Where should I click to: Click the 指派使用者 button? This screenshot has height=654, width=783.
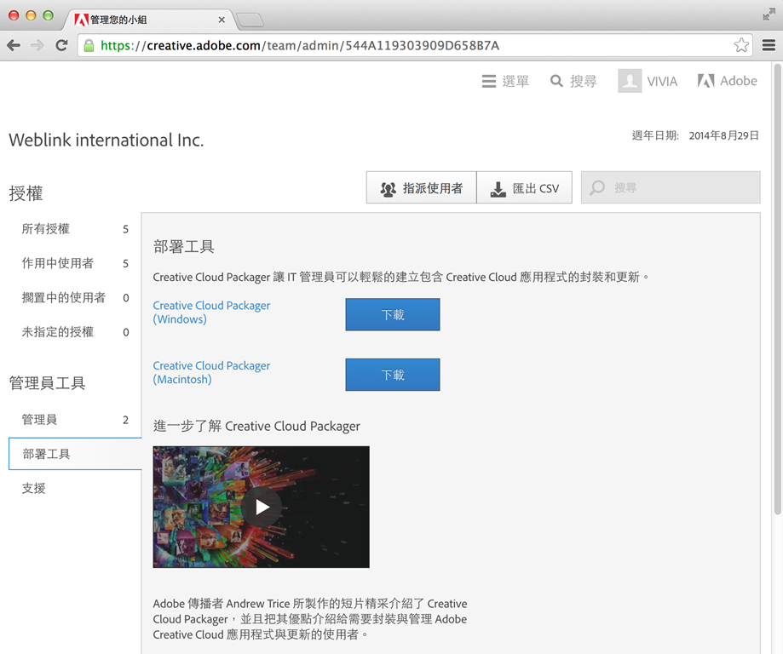[x=422, y=187]
